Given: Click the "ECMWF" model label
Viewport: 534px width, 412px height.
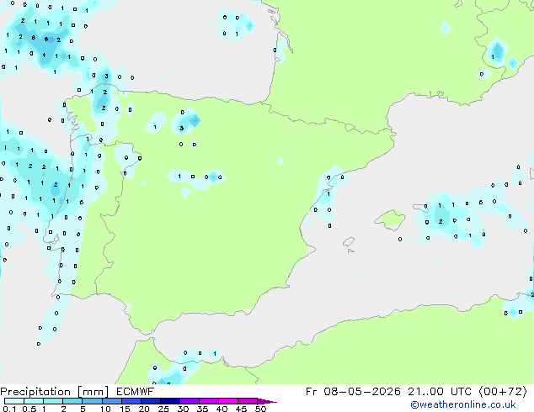Looking at the screenshot, I should [x=136, y=392].
